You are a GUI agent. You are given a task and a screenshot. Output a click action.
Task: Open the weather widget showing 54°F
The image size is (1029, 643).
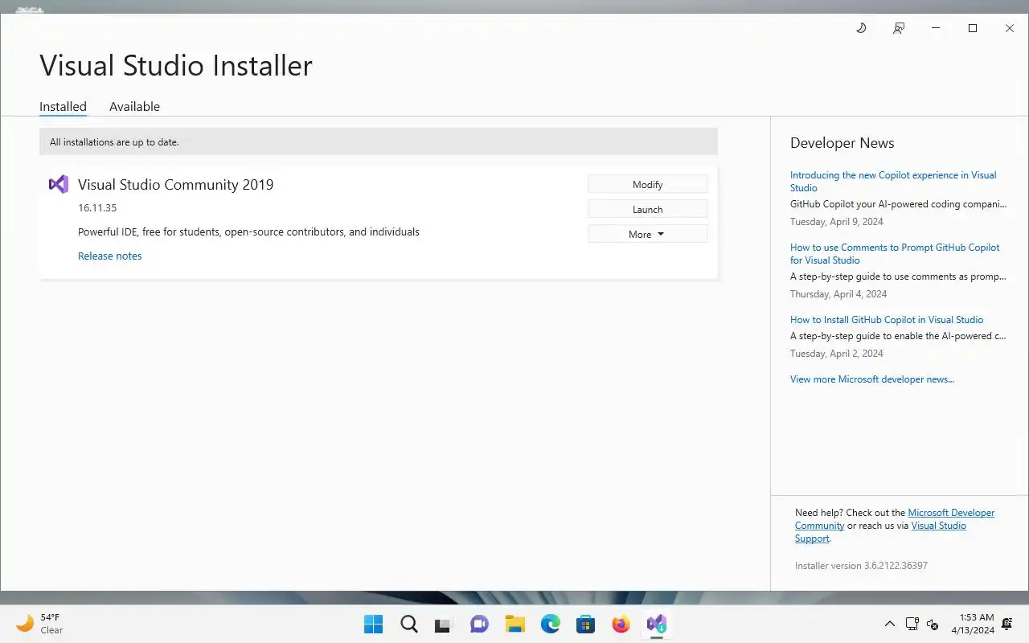[x=40, y=624]
